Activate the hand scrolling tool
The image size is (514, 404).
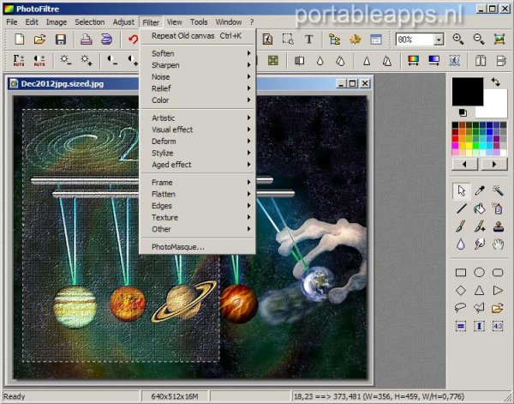pyautogui.click(x=498, y=244)
